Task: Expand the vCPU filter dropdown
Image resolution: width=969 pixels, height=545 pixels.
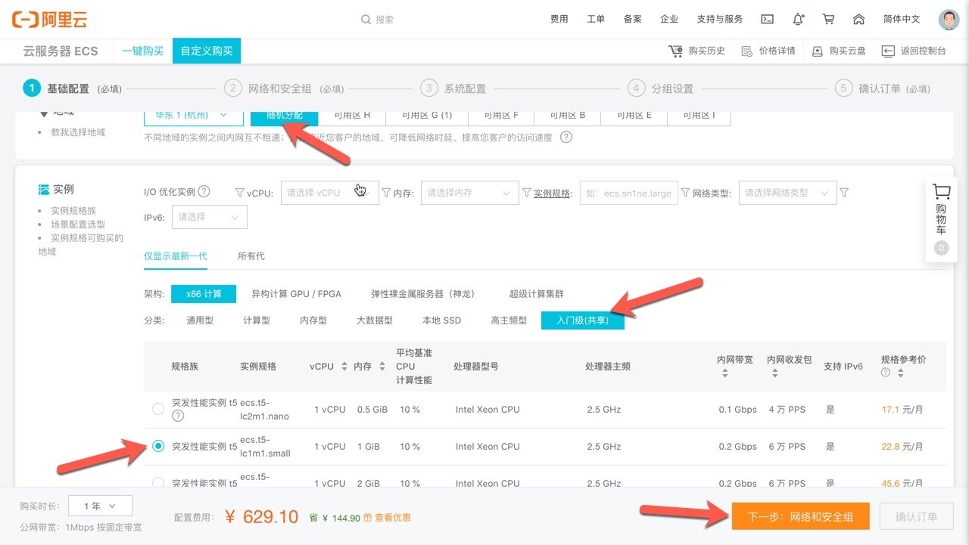Action: (x=329, y=193)
